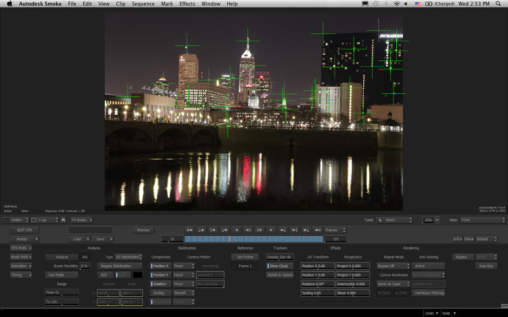Open the Sequence menu
This screenshot has height=317, width=508.
143,4
